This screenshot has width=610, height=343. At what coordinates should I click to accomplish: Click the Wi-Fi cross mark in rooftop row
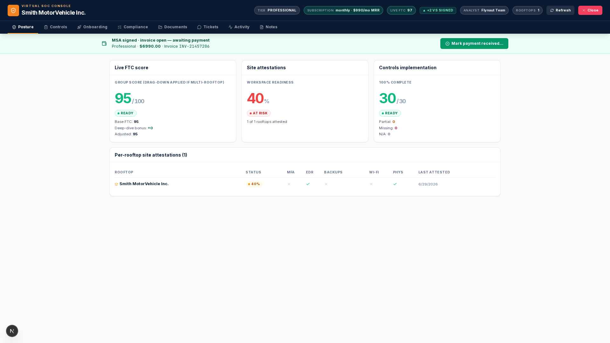(371, 184)
